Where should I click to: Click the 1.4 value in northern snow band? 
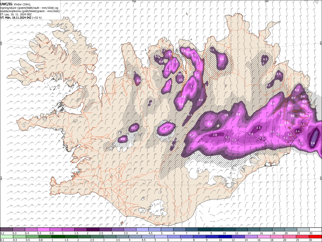[x=169, y=70]
